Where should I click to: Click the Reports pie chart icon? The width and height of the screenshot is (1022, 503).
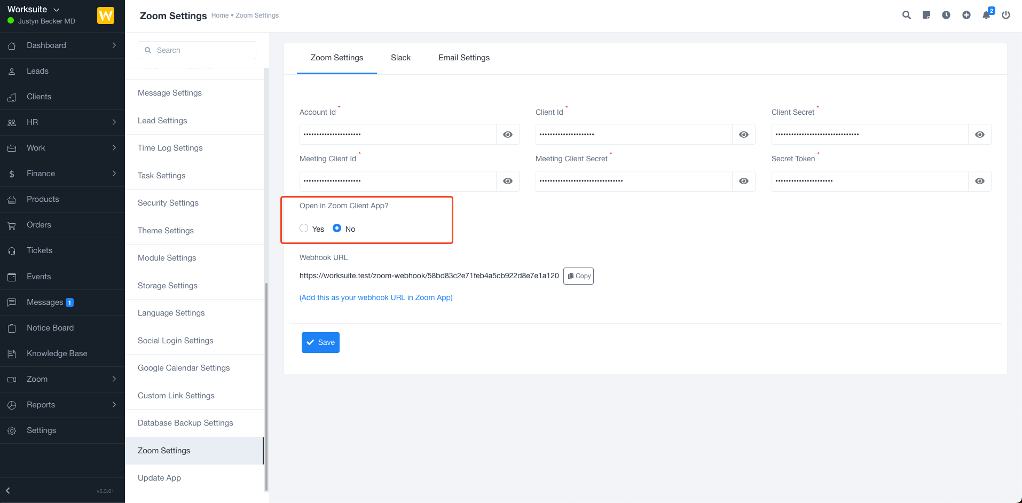pyautogui.click(x=12, y=405)
